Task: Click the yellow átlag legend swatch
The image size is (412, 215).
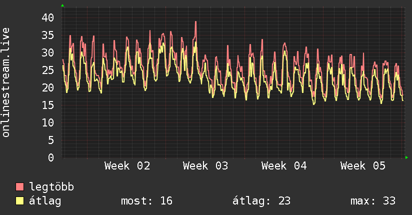Action: coord(19,201)
